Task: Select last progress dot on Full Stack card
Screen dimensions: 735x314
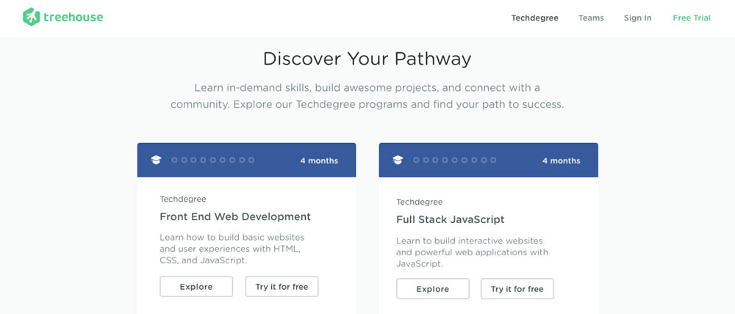Action: tap(493, 160)
